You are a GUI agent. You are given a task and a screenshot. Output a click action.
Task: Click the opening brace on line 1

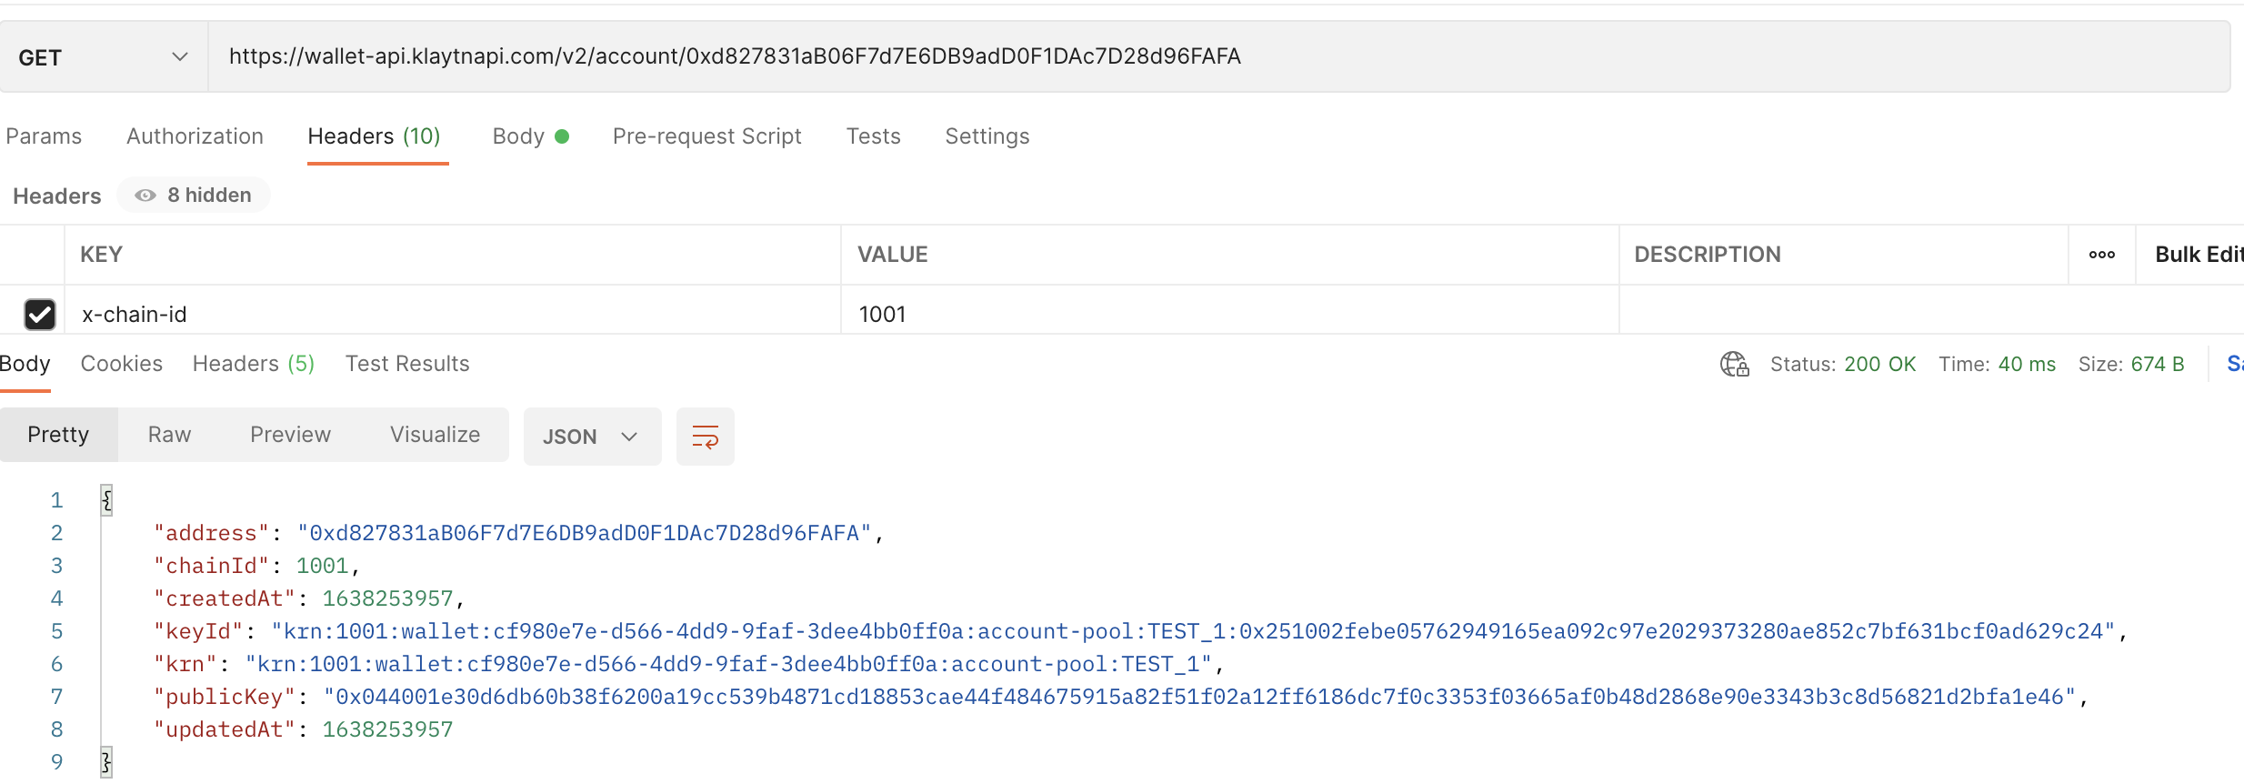tap(106, 500)
